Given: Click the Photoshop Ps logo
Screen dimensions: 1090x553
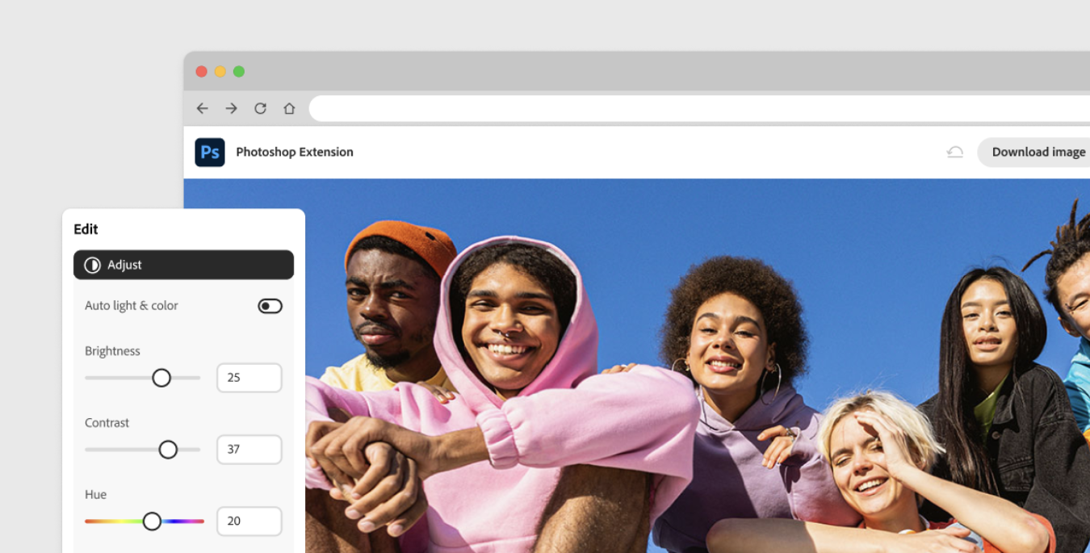Looking at the screenshot, I should [x=210, y=152].
